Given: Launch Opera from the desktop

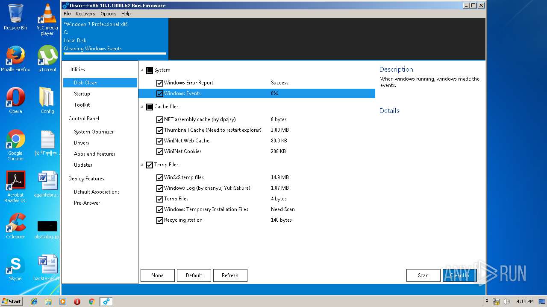Looking at the screenshot, I should pyautogui.click(x=15, y=101).
